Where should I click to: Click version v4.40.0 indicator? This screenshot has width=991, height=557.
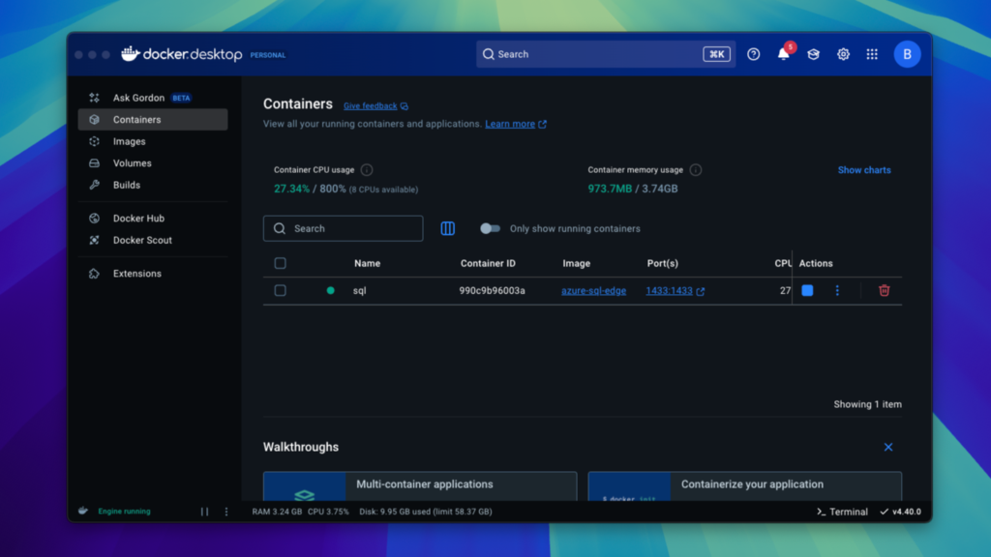(x=901, y=512)
